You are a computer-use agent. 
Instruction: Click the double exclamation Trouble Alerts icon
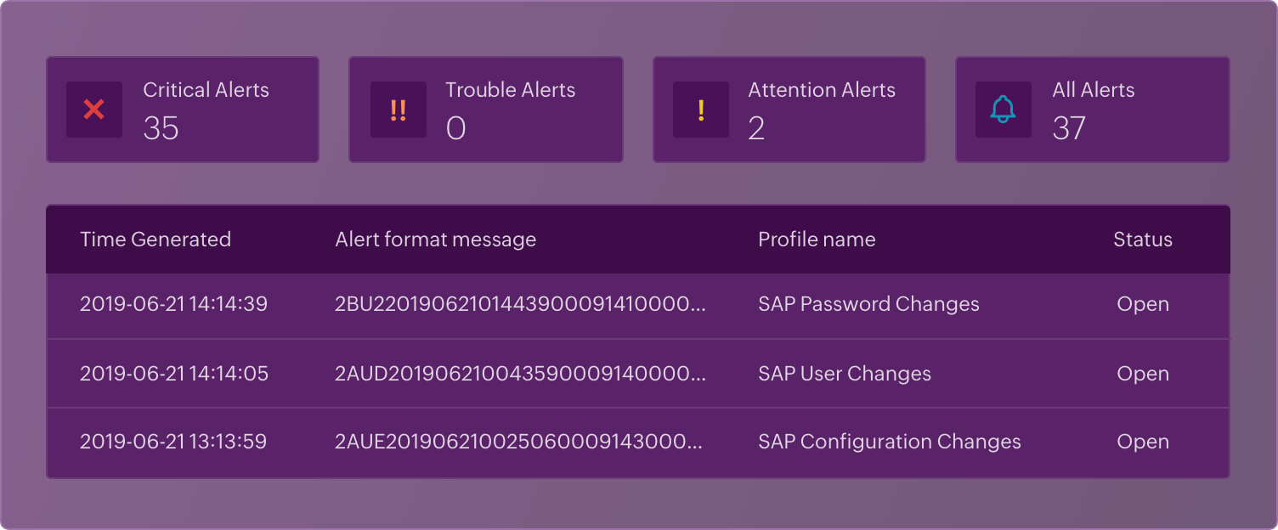tap(398, 110)
